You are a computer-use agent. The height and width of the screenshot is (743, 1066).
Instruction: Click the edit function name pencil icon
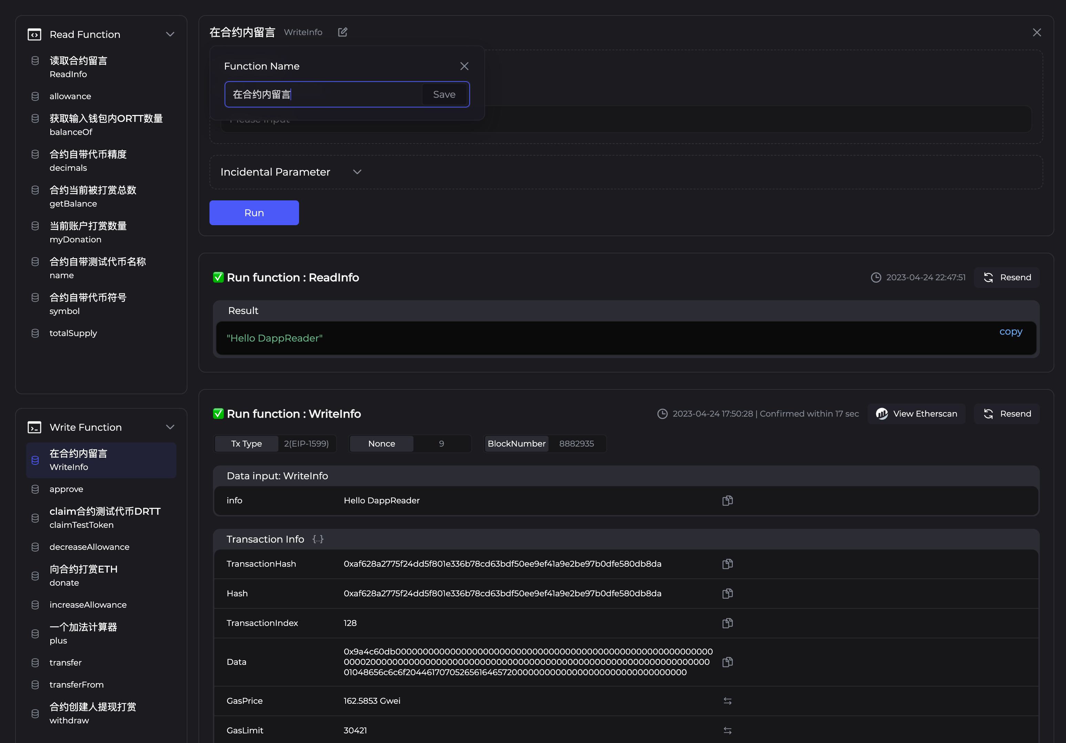(342, 32)
